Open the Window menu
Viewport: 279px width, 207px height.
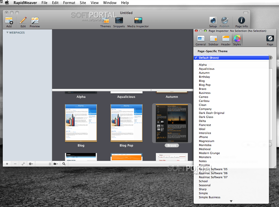tap(110, 3)
